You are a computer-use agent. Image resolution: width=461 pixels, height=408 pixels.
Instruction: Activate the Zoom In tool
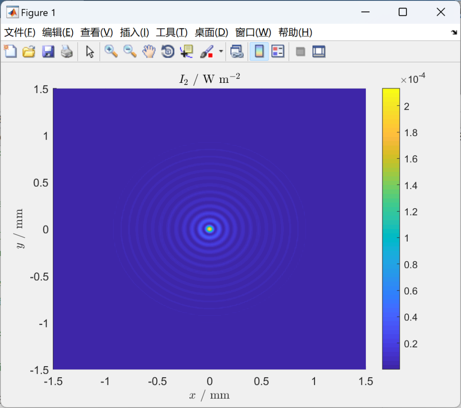(x=111, y=52)
